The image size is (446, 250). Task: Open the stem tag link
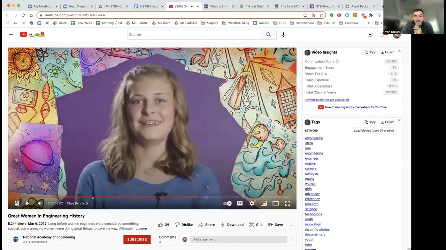[309, 143]
